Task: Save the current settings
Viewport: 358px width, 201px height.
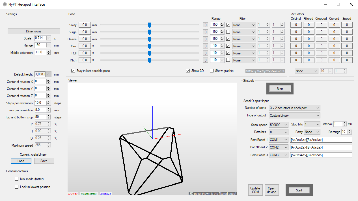Action: pos(44,161)
